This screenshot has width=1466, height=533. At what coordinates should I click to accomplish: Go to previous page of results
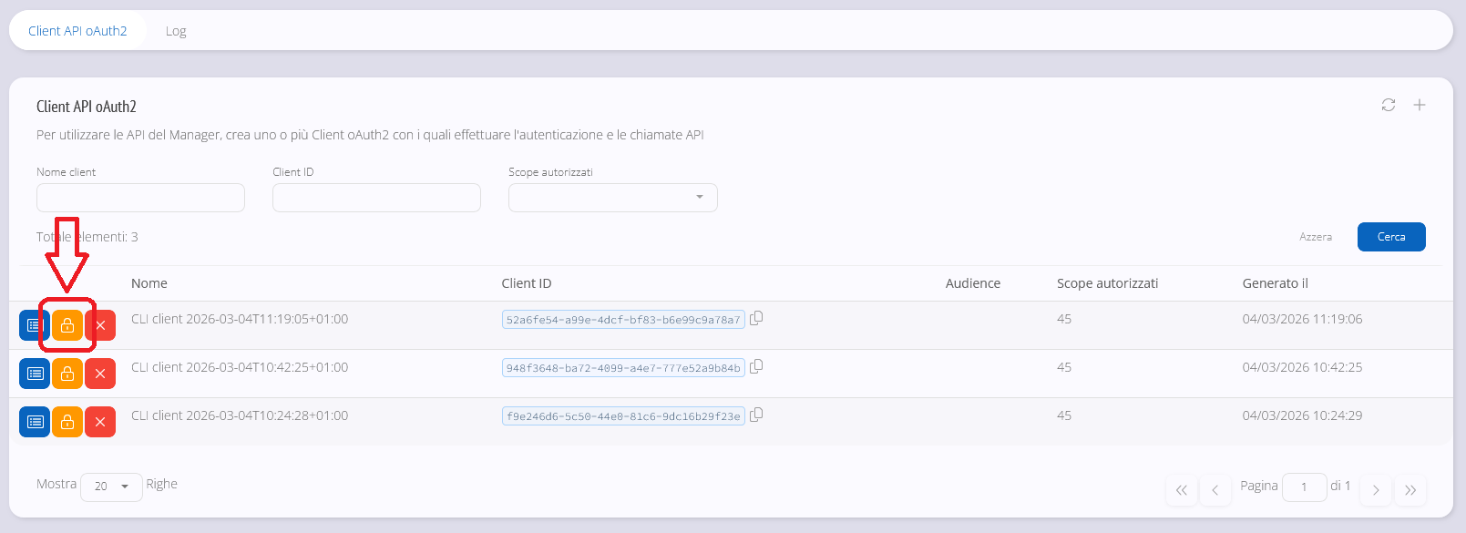click(x=1215, y=489)
